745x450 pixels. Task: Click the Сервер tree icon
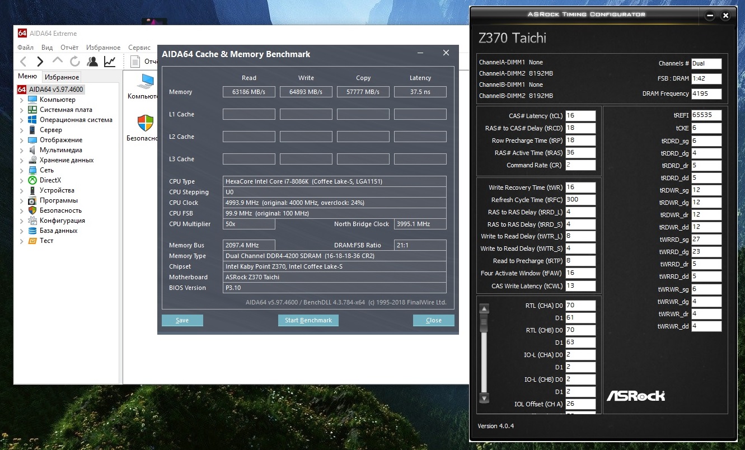32,130
